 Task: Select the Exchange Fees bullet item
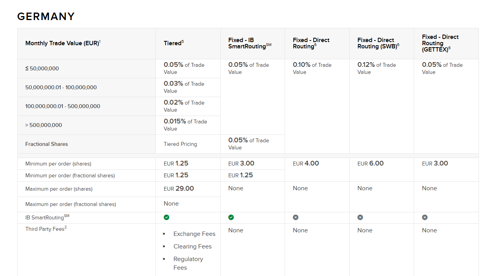(194, 234)
